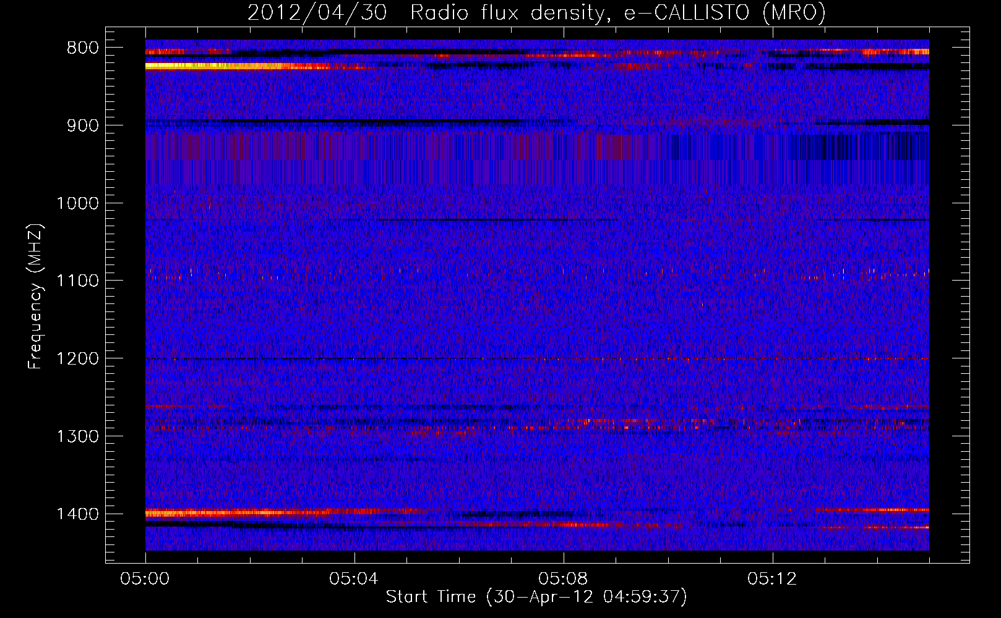The image size is (1001, 618).
Task: Click the 05:08 time tick label
Action: coord(563,579)
